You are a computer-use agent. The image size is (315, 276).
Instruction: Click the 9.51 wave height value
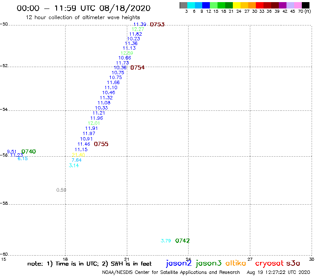click(11, 152)
